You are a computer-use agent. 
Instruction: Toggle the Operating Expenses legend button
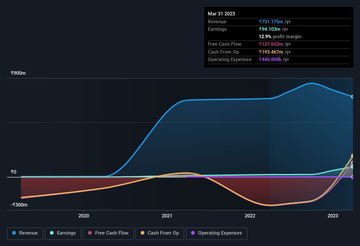[216, 233]
